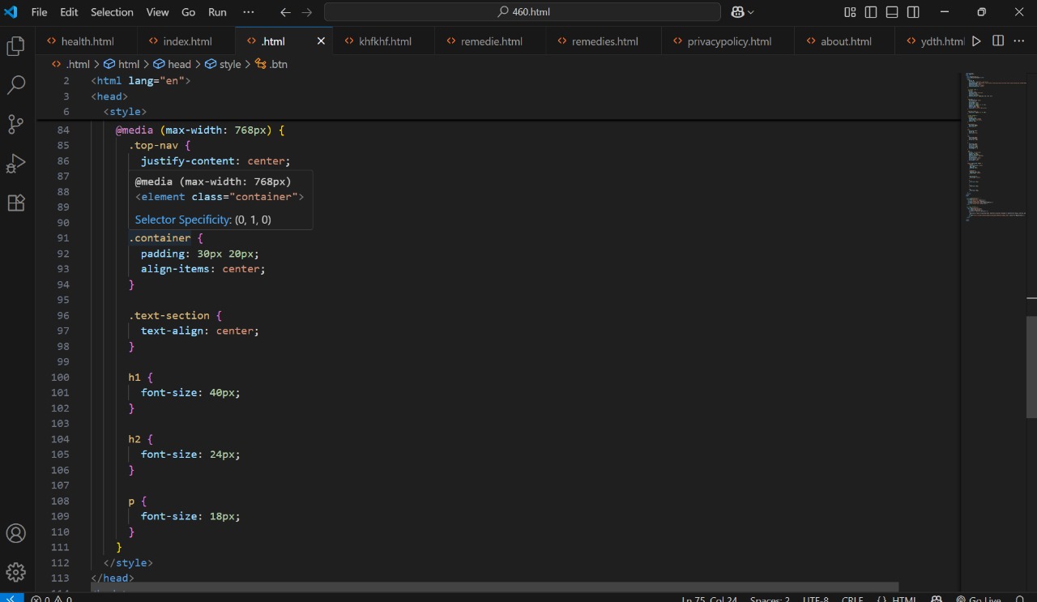Open the Edit menu
The image size is (1037, 602).
tap(69, 12)
